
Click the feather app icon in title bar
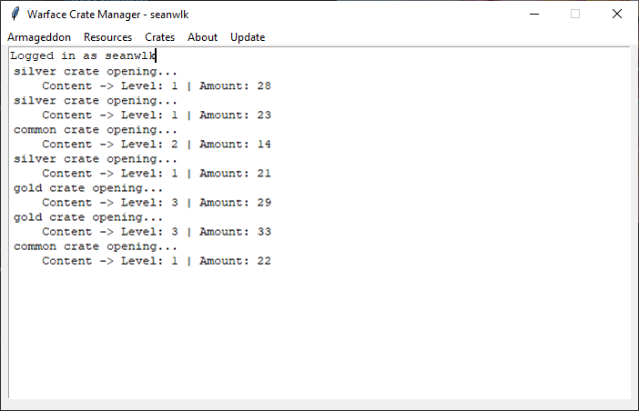tap(15, 14)
